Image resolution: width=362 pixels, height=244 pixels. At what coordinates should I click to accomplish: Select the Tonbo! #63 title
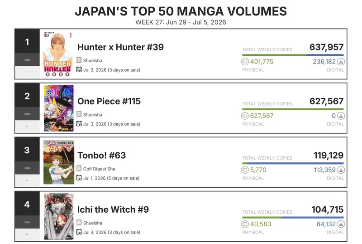tap(101, 156)
